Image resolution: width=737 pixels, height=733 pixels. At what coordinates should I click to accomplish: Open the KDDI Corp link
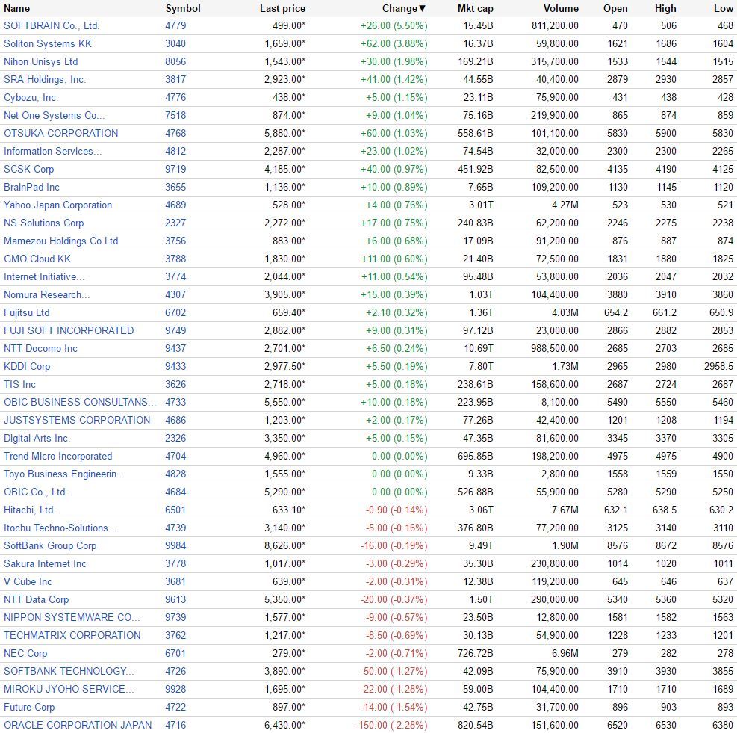coord(27,366)
